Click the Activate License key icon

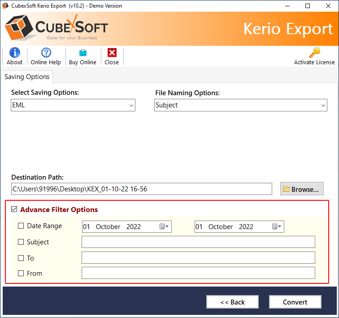coord(314,53)
